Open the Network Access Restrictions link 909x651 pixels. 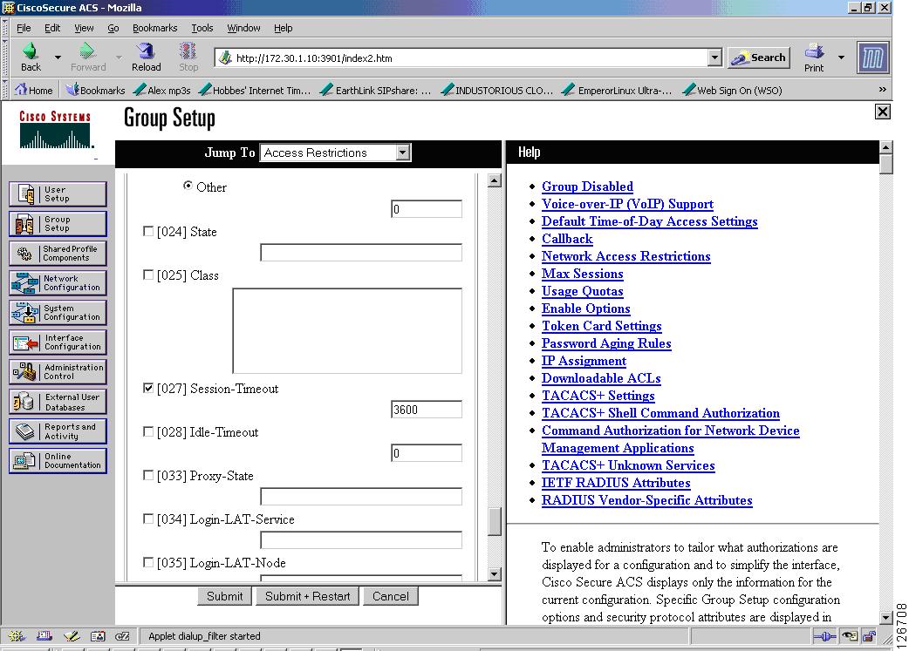point(626,256)
